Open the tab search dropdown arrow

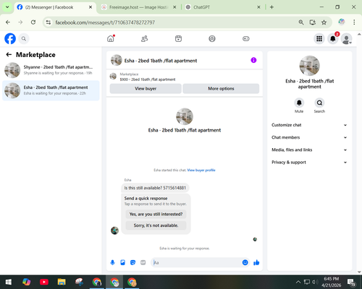(x=7, y=7)
